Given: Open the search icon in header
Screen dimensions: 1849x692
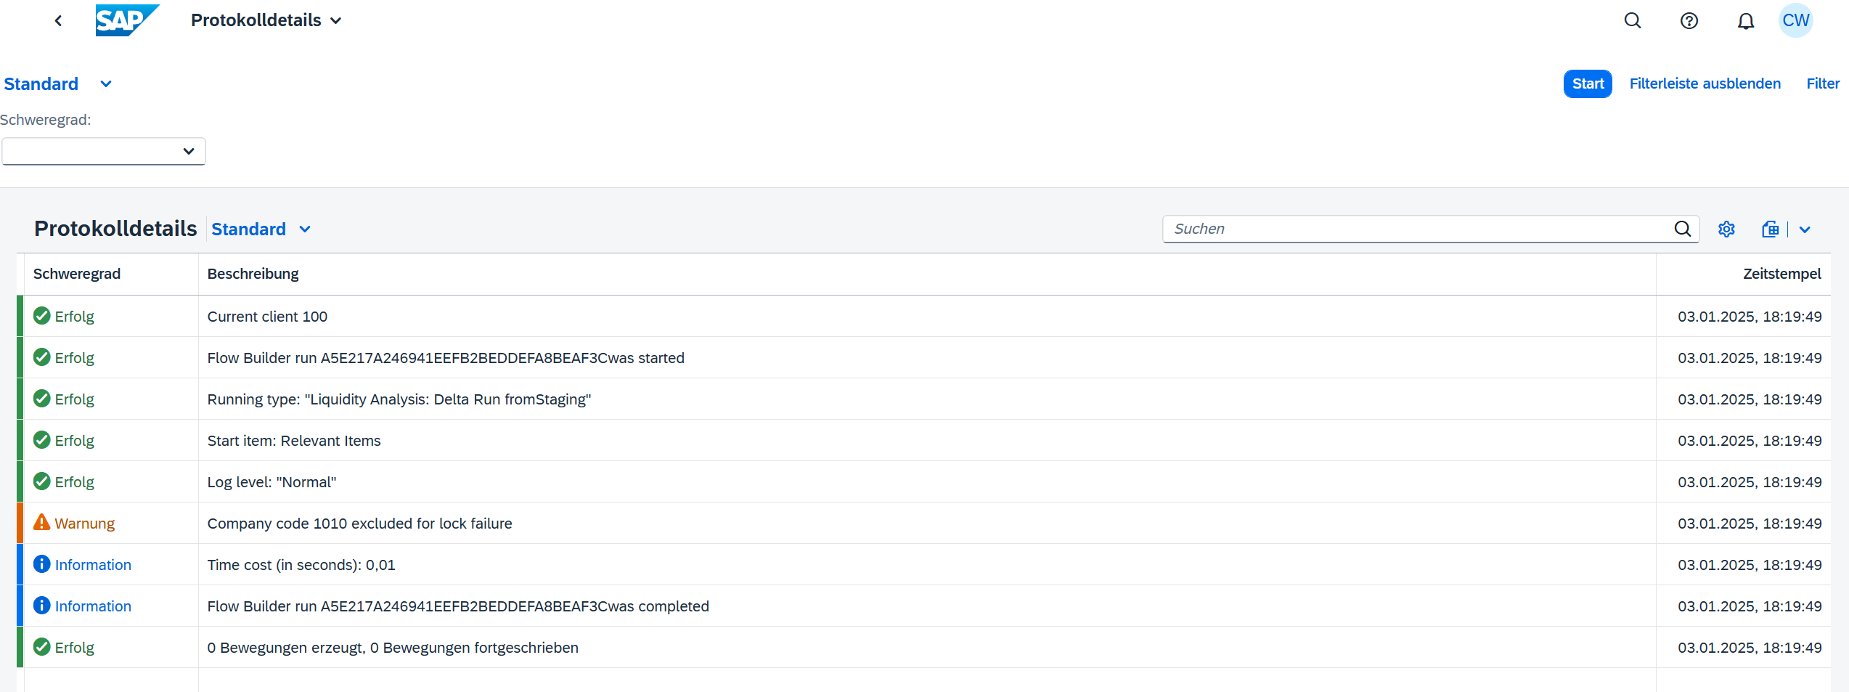Looking at the screenshot, I should [1632, 21].
